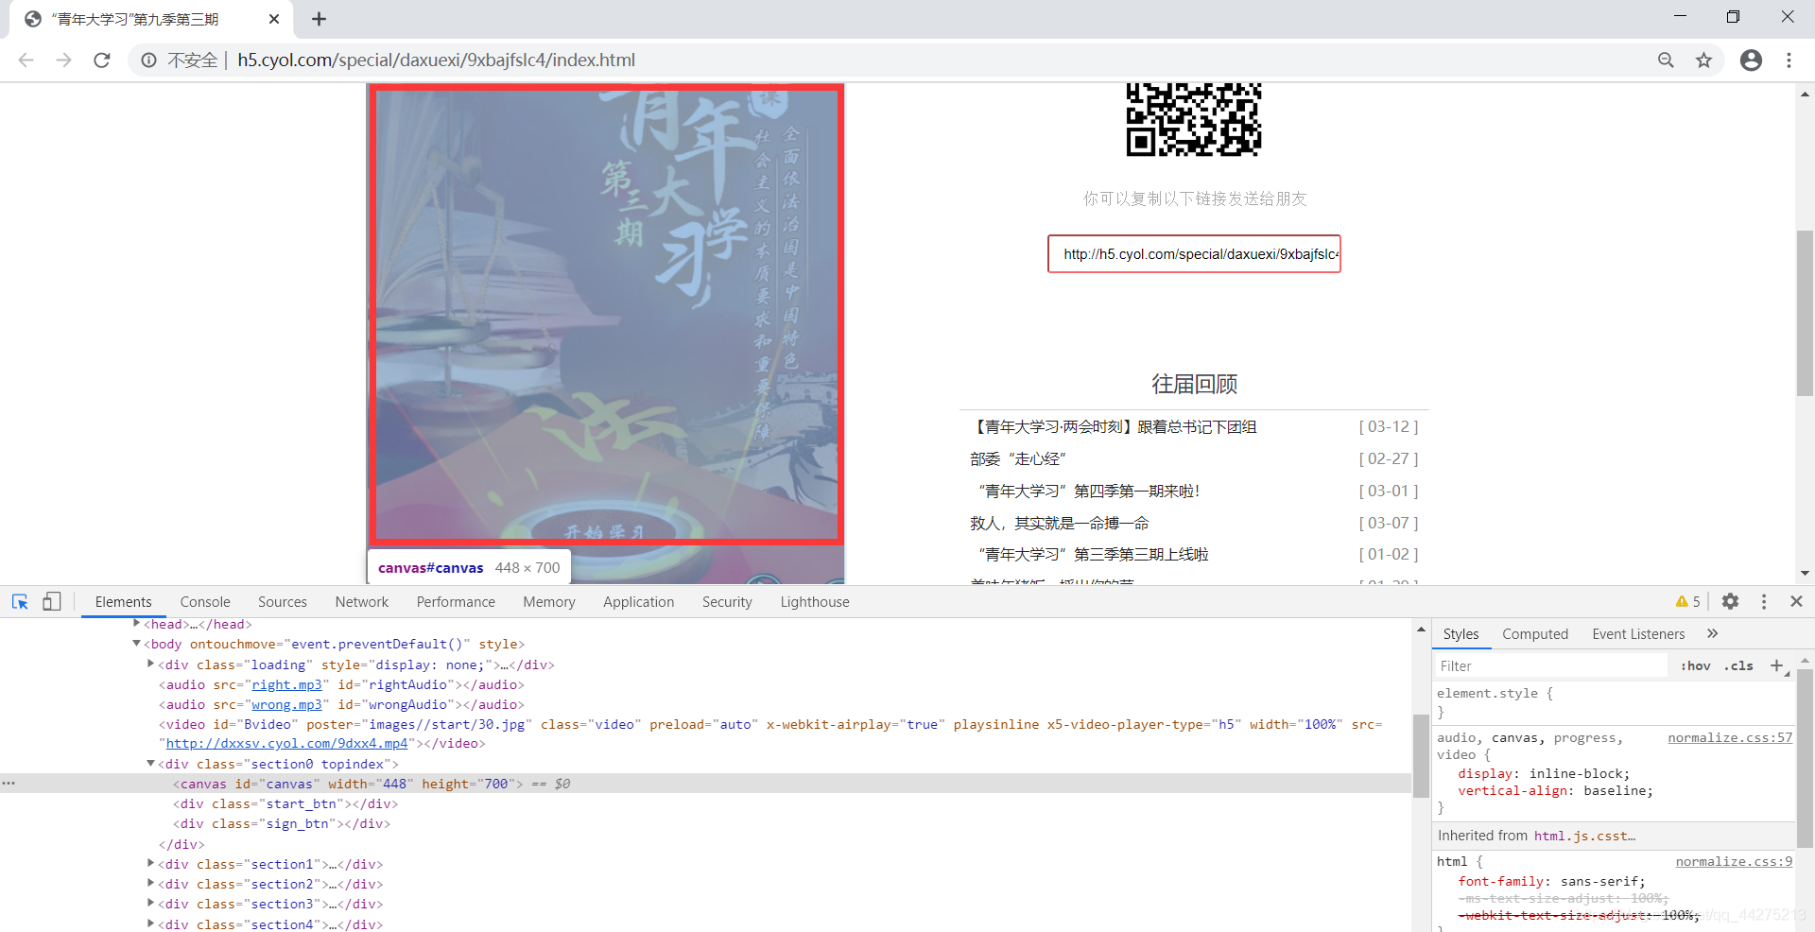Expand the section2 div node

tap(151, 882)
